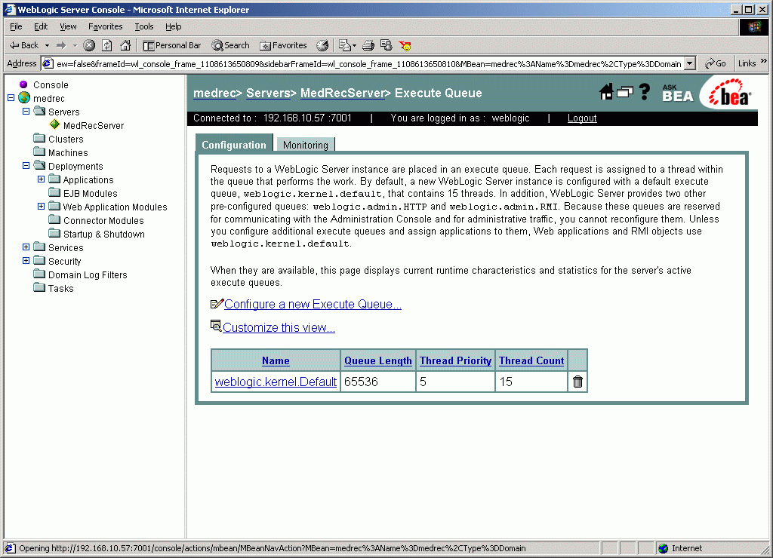Image resolution: width=773 pixels, height=558 pixels.
Task: Select the Console node in the tree
Action: click(51, 84)
